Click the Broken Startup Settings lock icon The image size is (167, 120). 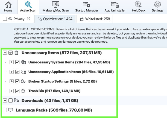[x=23, y=81]
